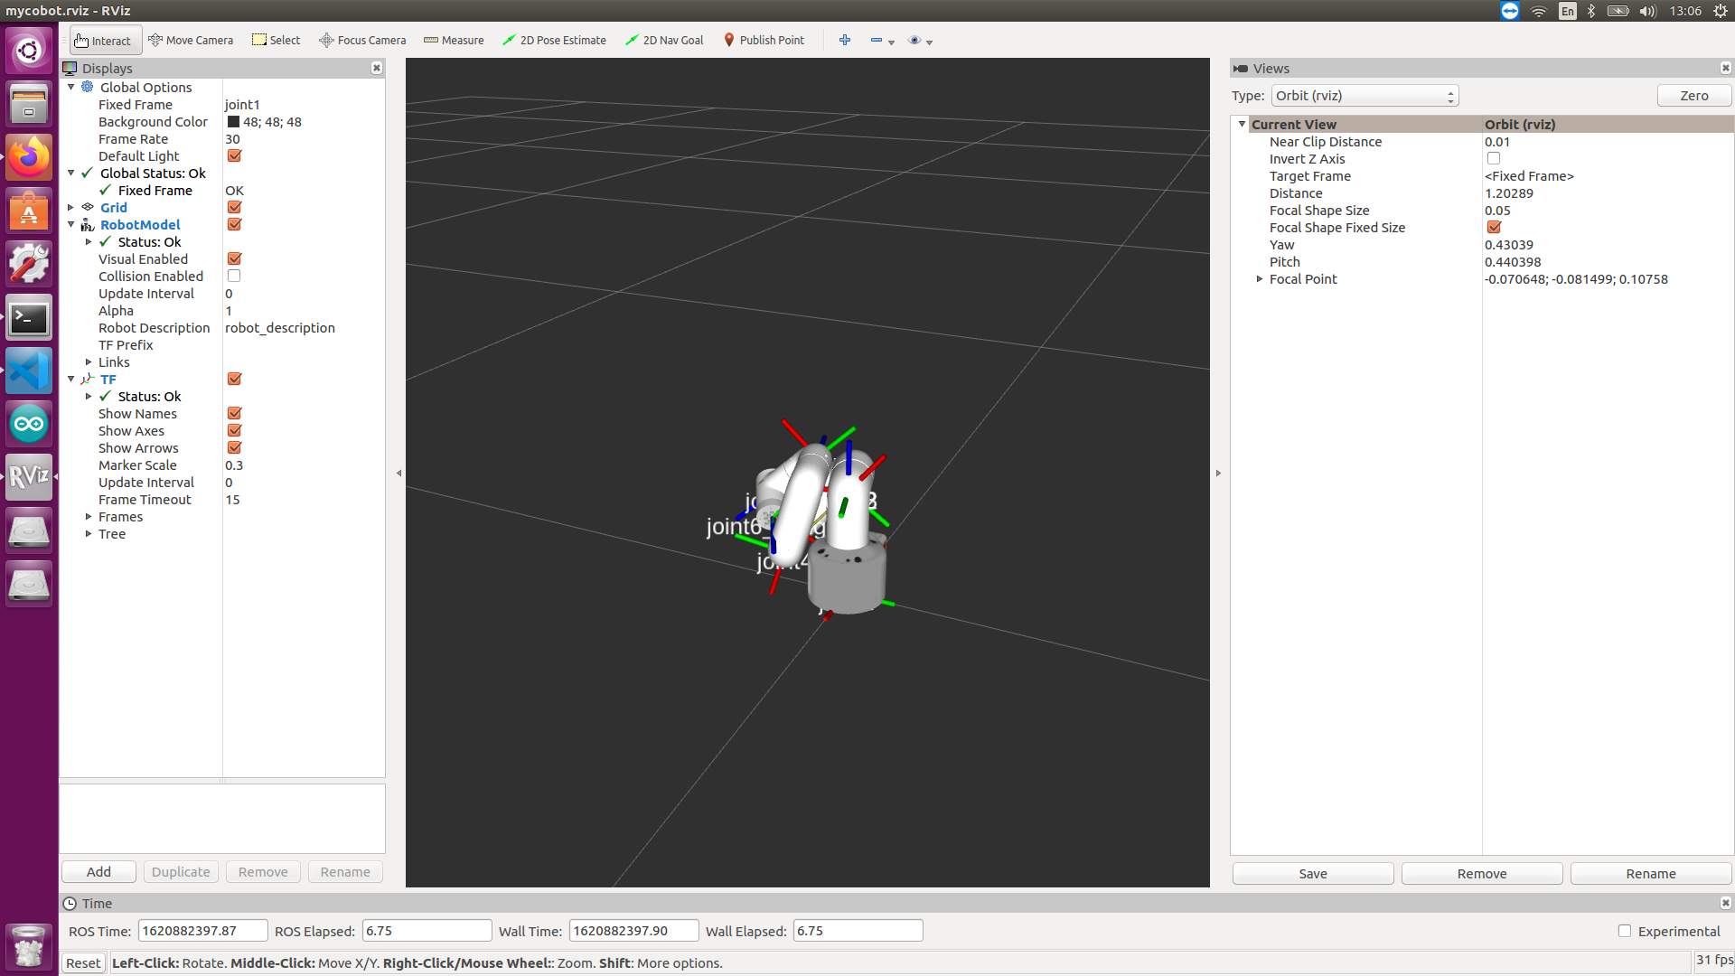This screenshot has height=976, width=1735.
Task: Click the blue plus toolbar icon
Action: [845, 41]
